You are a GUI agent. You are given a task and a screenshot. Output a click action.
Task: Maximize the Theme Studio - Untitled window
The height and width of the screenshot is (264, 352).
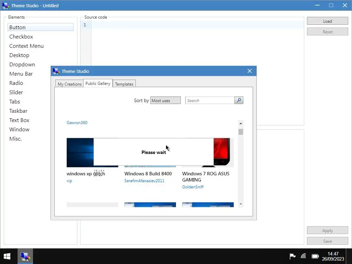click(x=331, y=5)
